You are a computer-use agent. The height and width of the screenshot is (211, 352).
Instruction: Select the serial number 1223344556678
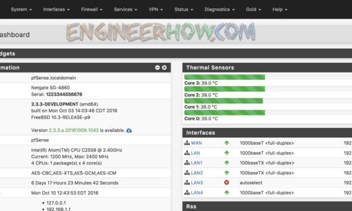pos(64,94)
